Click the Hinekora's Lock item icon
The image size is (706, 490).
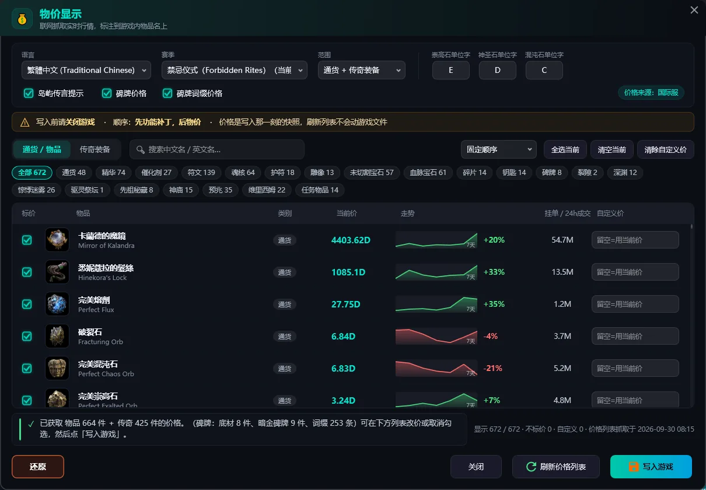pyautogui.click(x=57, y=272)
